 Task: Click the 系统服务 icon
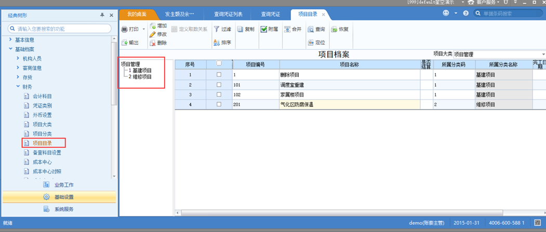click(46, 209)
